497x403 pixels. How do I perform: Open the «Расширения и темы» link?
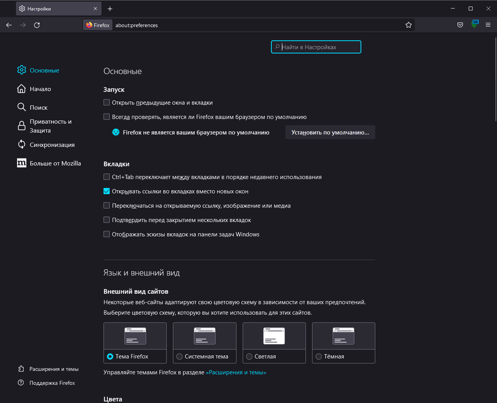click(236, 372)
